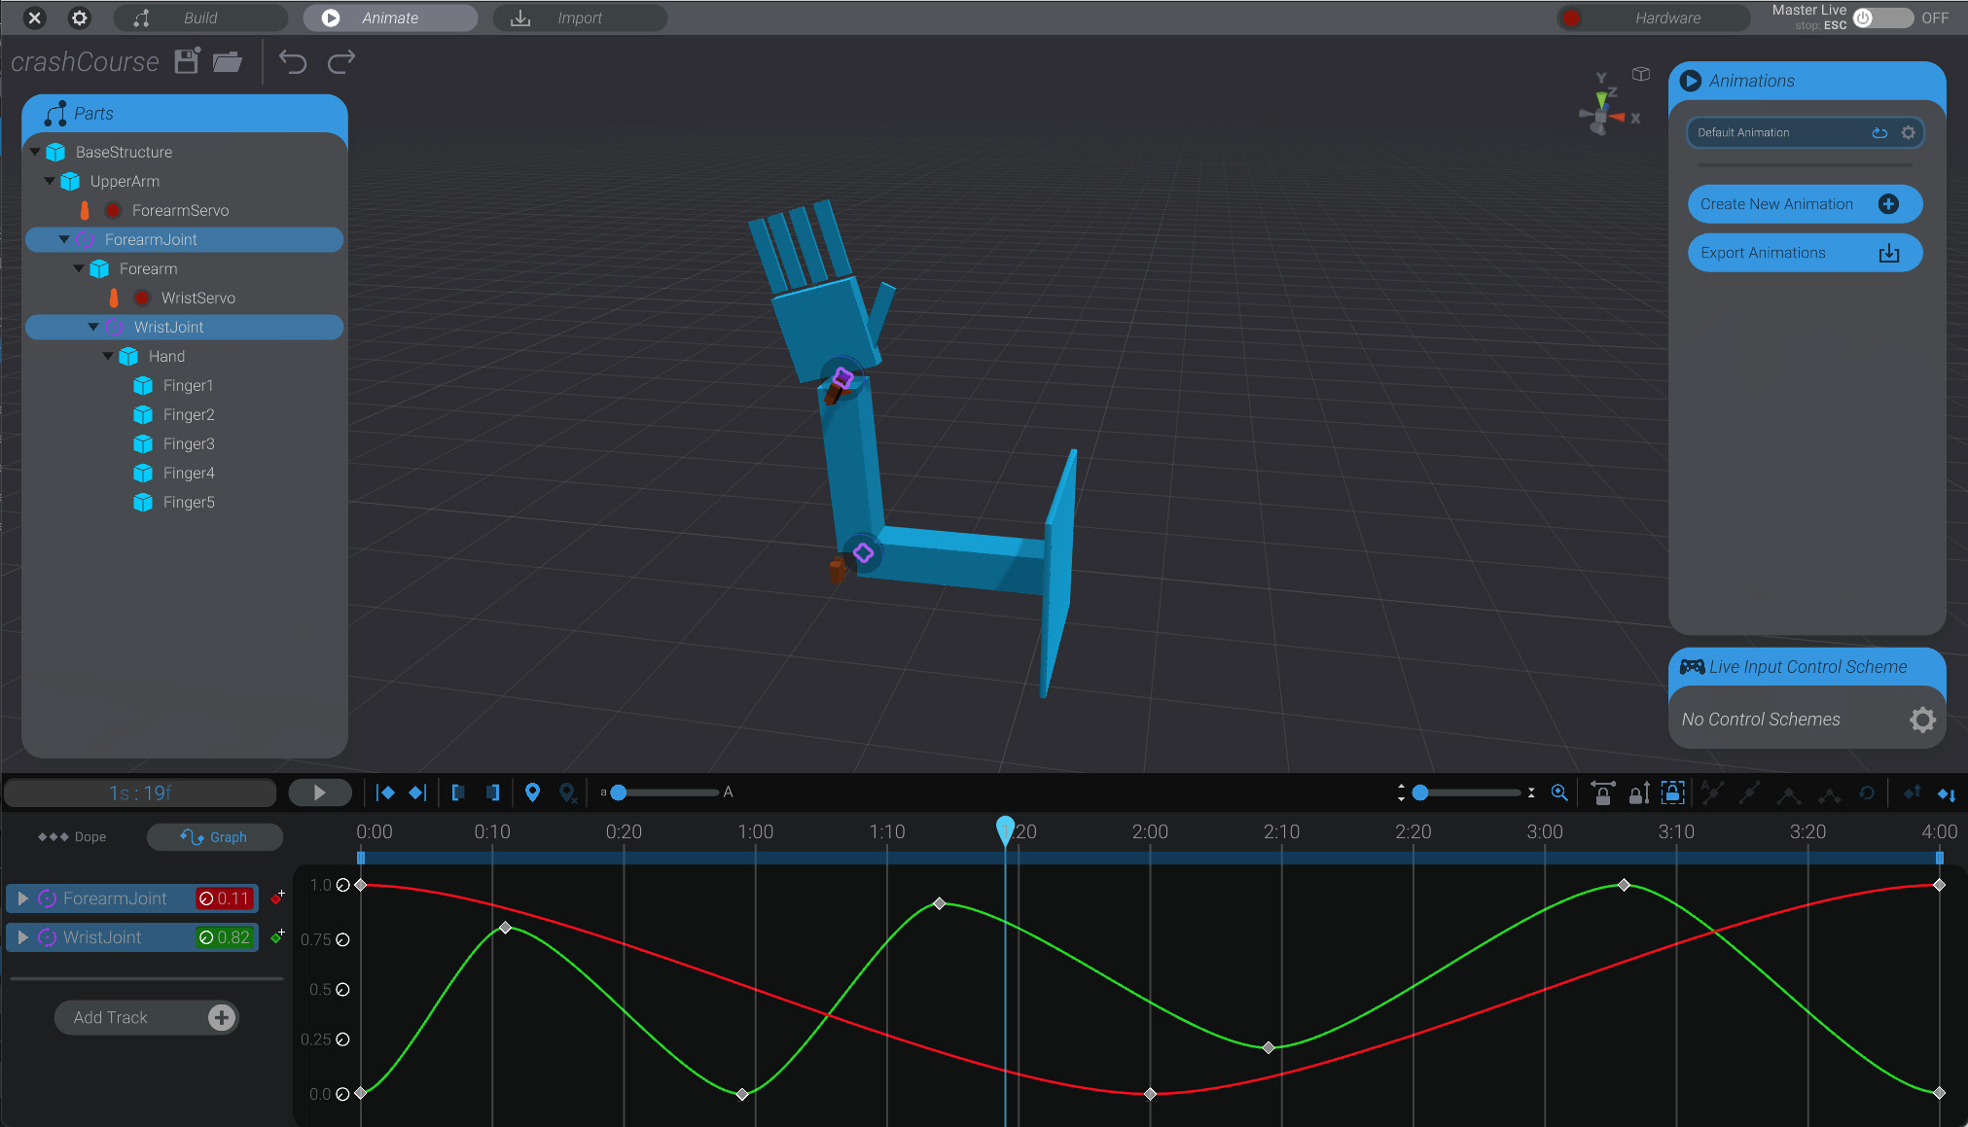The width and height of the screenshot is (1968, 1127).
Task: Click Export Animations
Action: pos(1804,252)
